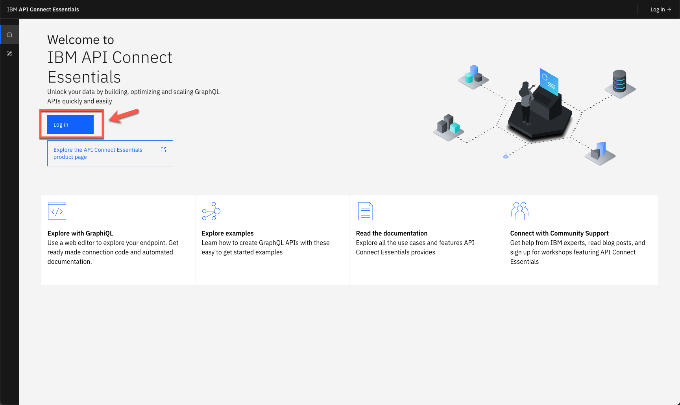
Task: Open Connect with Community Support heading
Action: click(559, 233)
